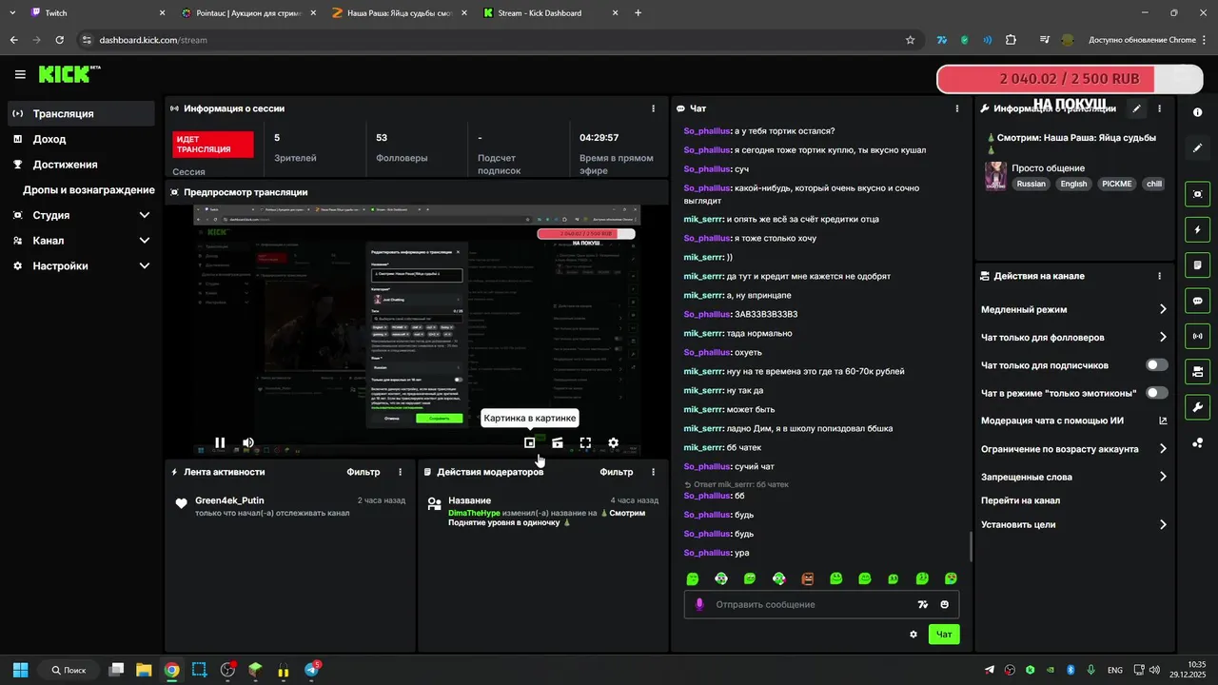
Task: Edit stream info with the pencil button
Action: click(1136, 108)
